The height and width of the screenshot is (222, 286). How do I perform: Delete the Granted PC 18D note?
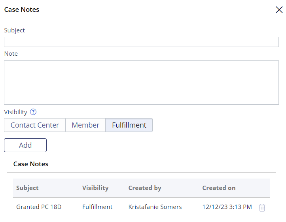point(262,207)
